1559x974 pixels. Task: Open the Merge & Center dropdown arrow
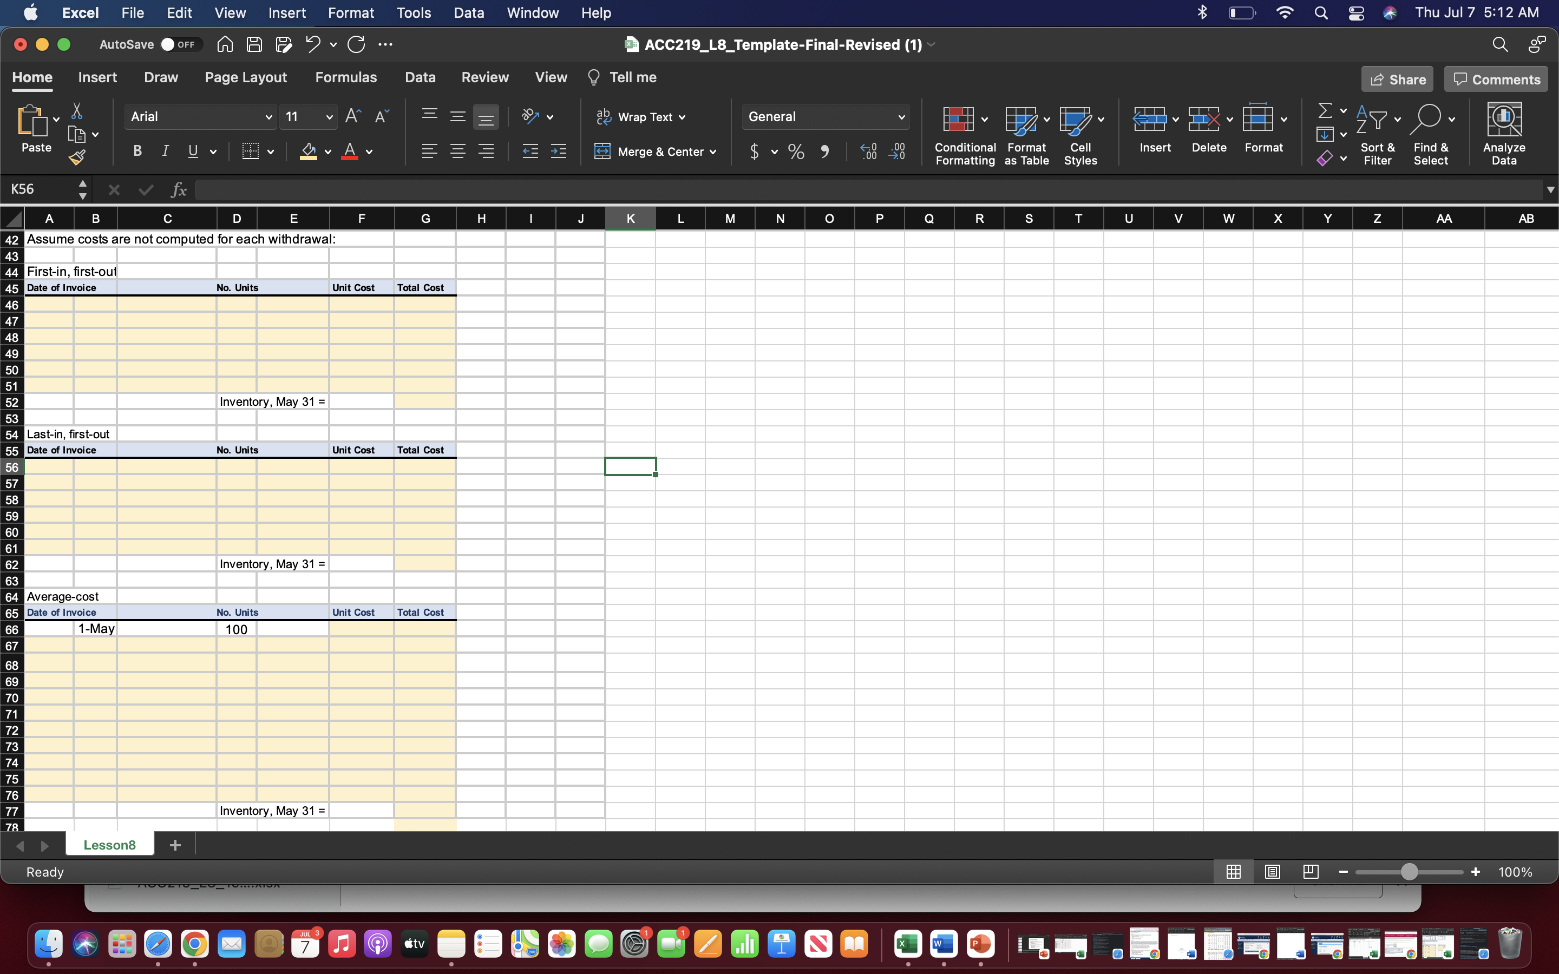tap(713, 152)
